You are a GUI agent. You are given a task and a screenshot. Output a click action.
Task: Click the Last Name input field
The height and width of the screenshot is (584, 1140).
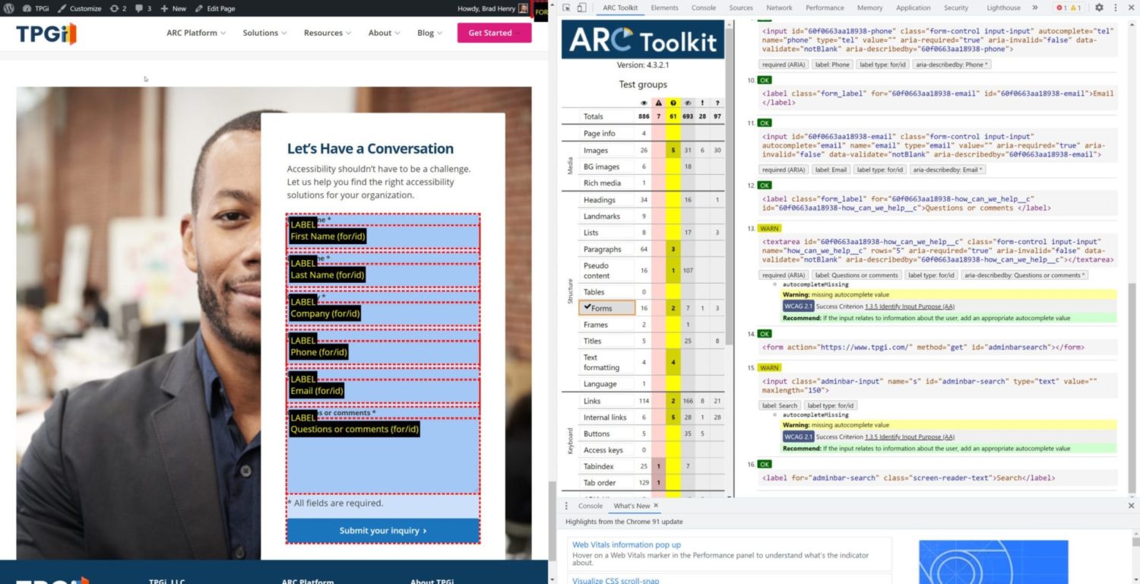pyautogui.click(x=383, y=276)
